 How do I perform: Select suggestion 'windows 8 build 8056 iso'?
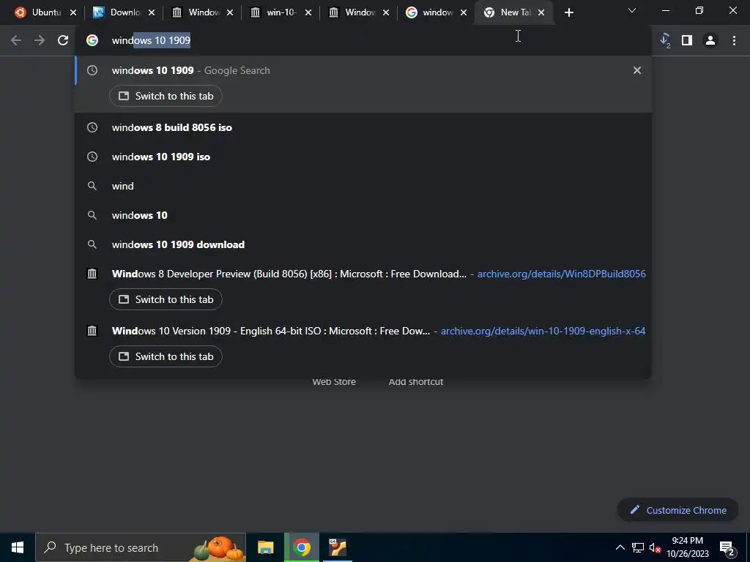pos(363,127)
